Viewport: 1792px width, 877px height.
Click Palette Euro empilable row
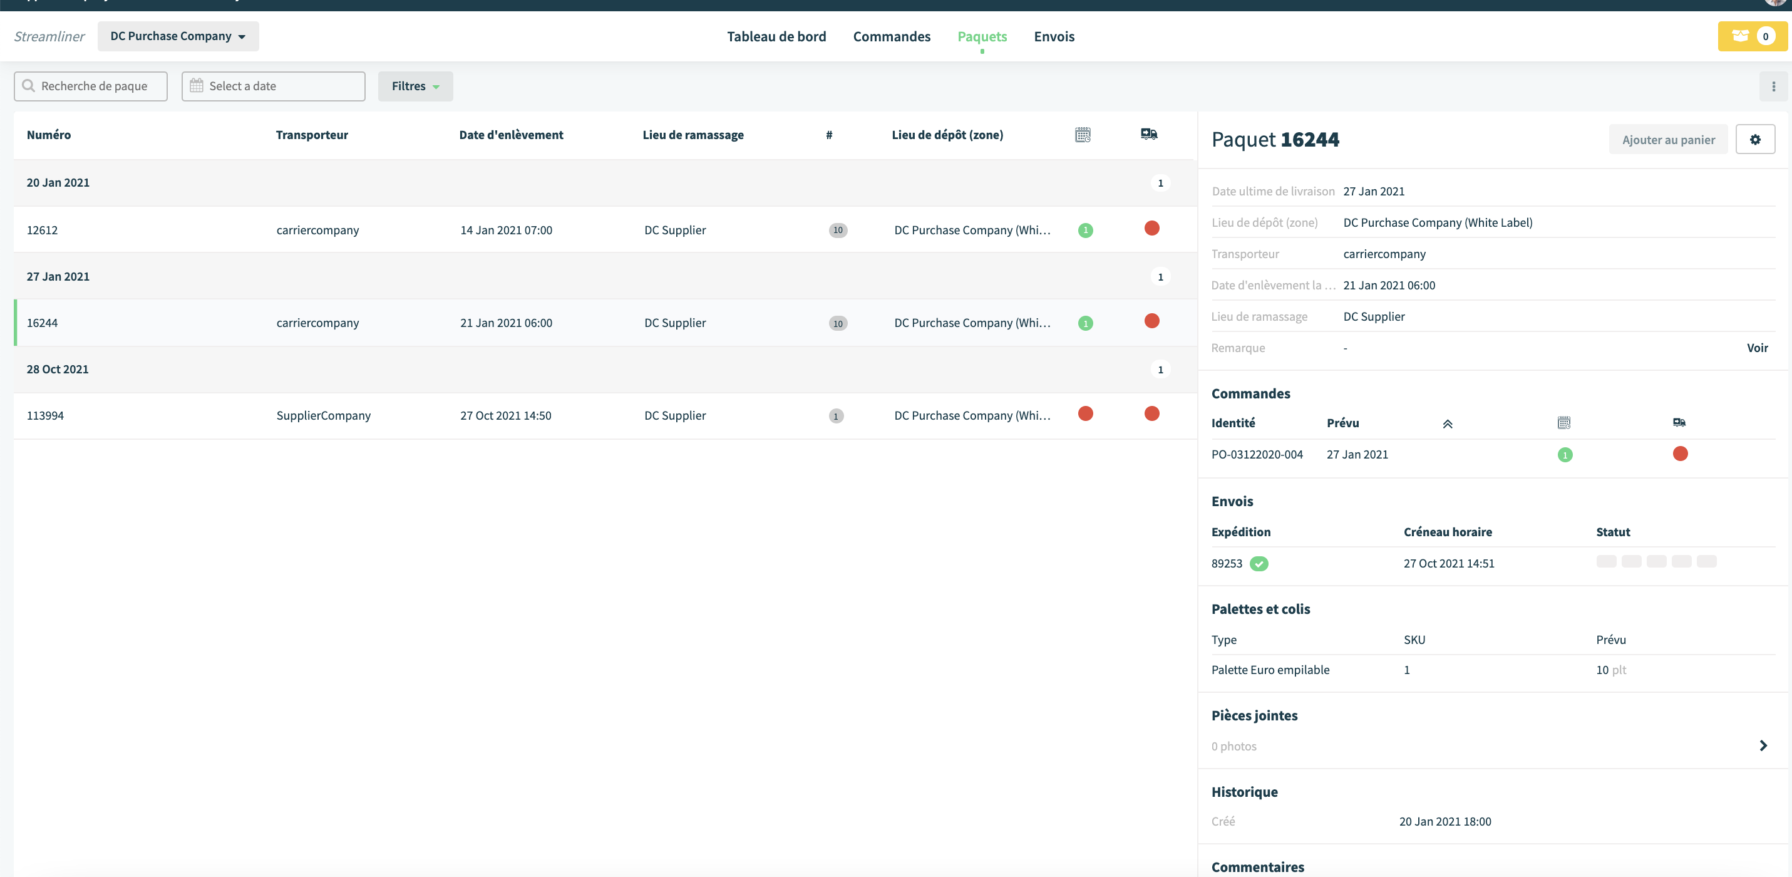(1492, 670)
